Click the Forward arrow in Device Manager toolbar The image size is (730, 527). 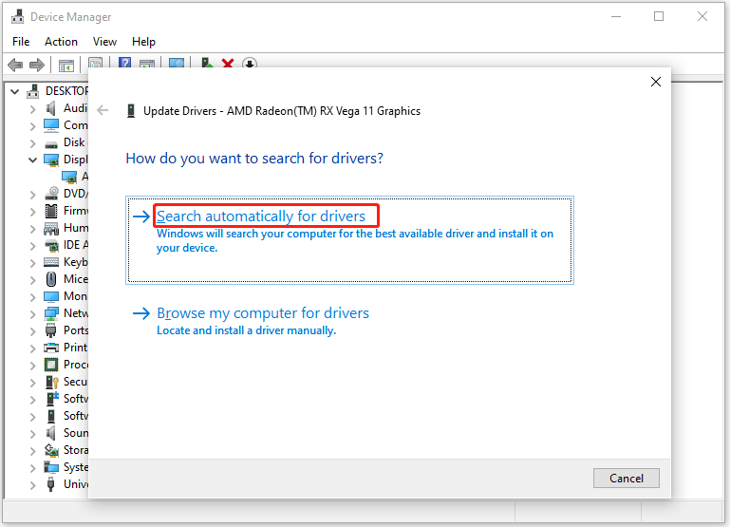[37, 65]
